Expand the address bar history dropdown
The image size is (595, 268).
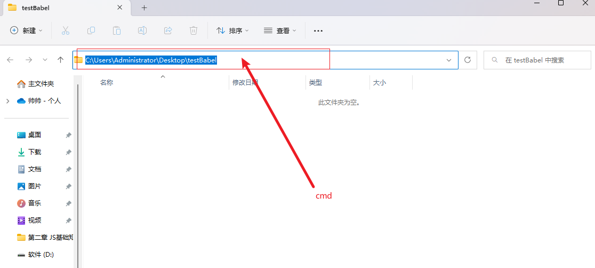click(449, 60)
